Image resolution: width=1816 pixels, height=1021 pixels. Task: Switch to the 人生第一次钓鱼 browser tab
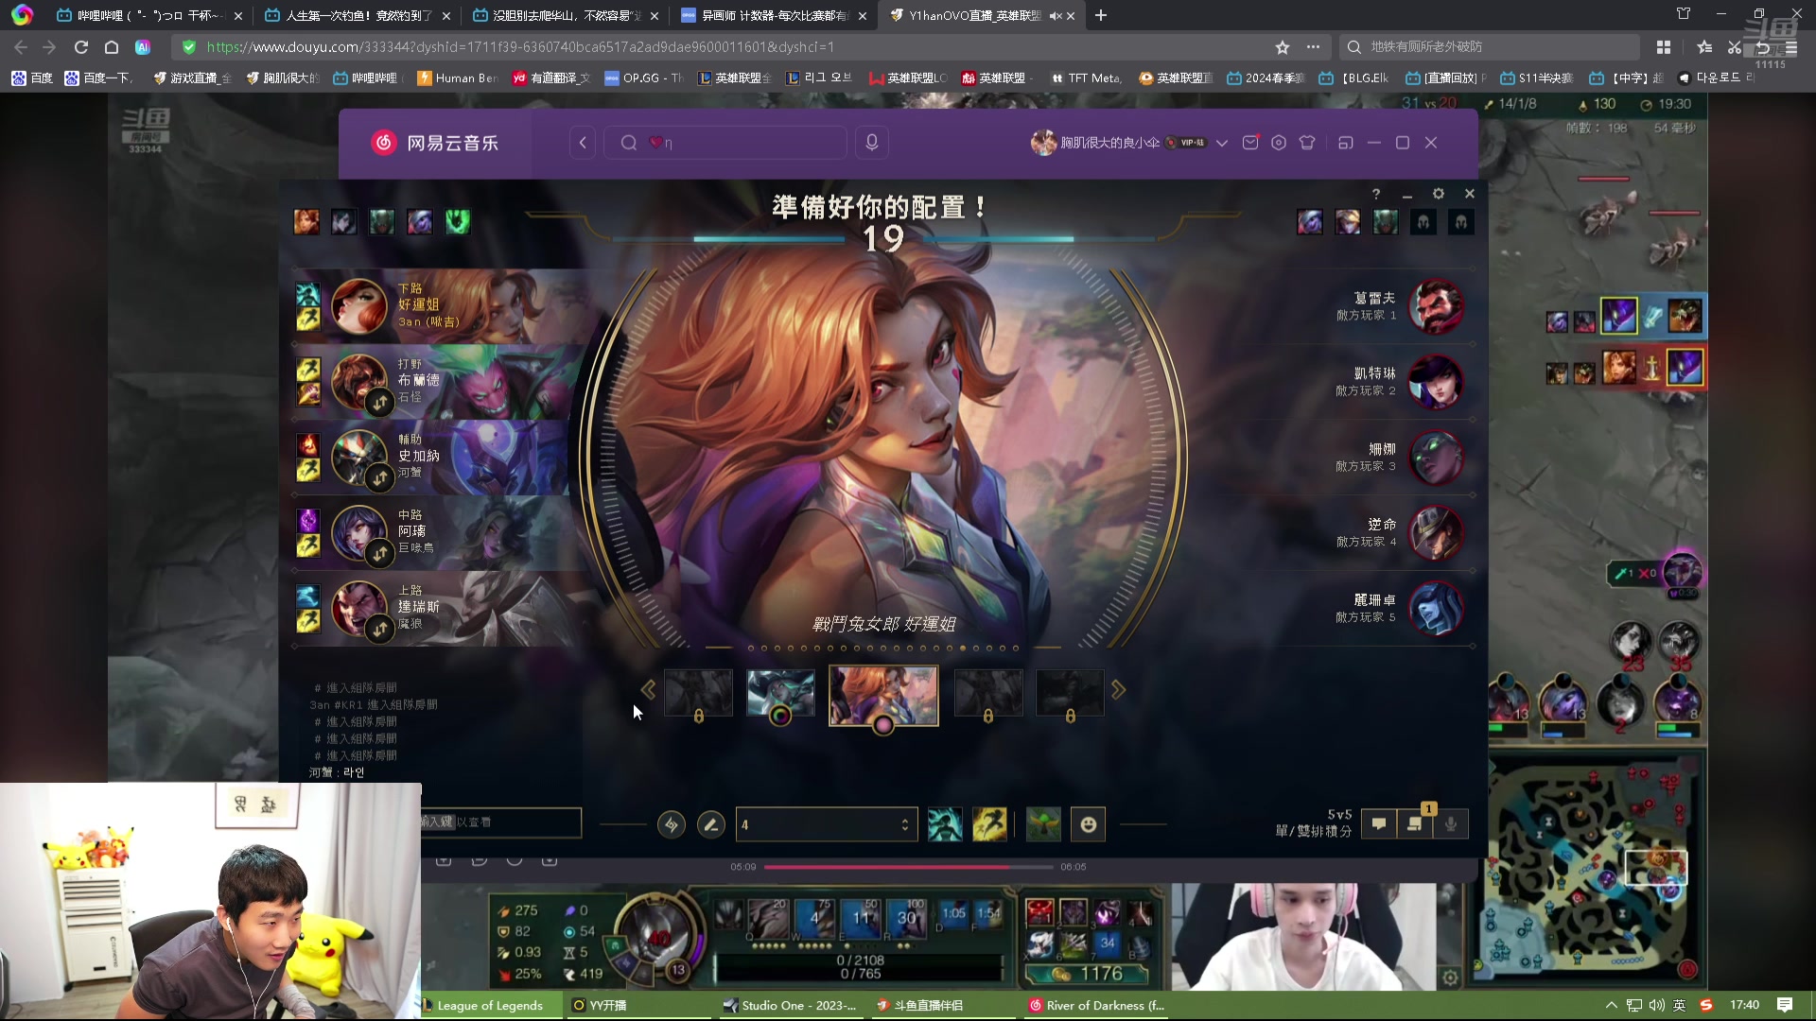(357, 15)
